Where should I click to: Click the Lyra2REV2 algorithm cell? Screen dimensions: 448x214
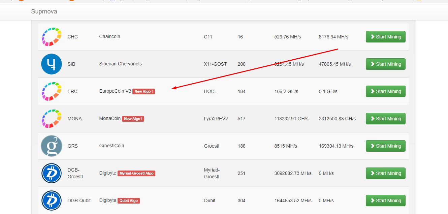(216, 119)
